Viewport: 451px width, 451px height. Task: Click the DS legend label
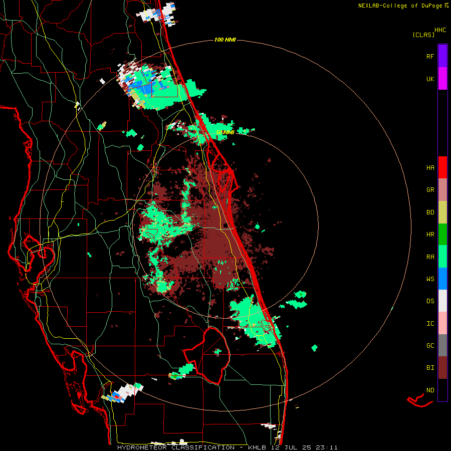pos(430,301)
